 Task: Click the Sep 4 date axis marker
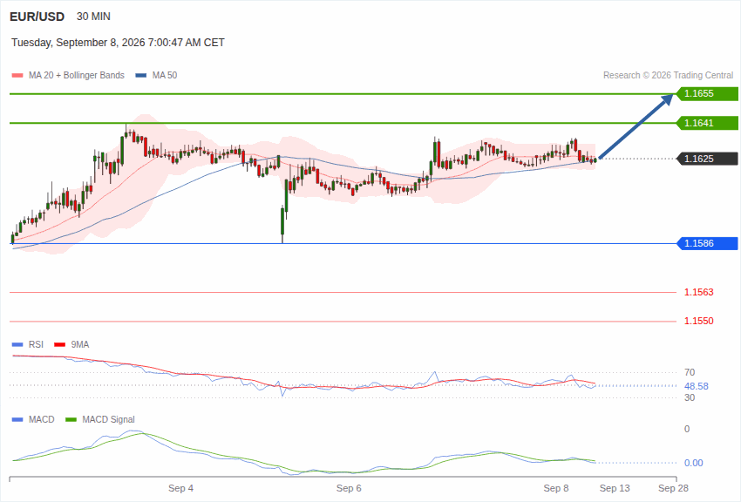[x=180, y=488]
